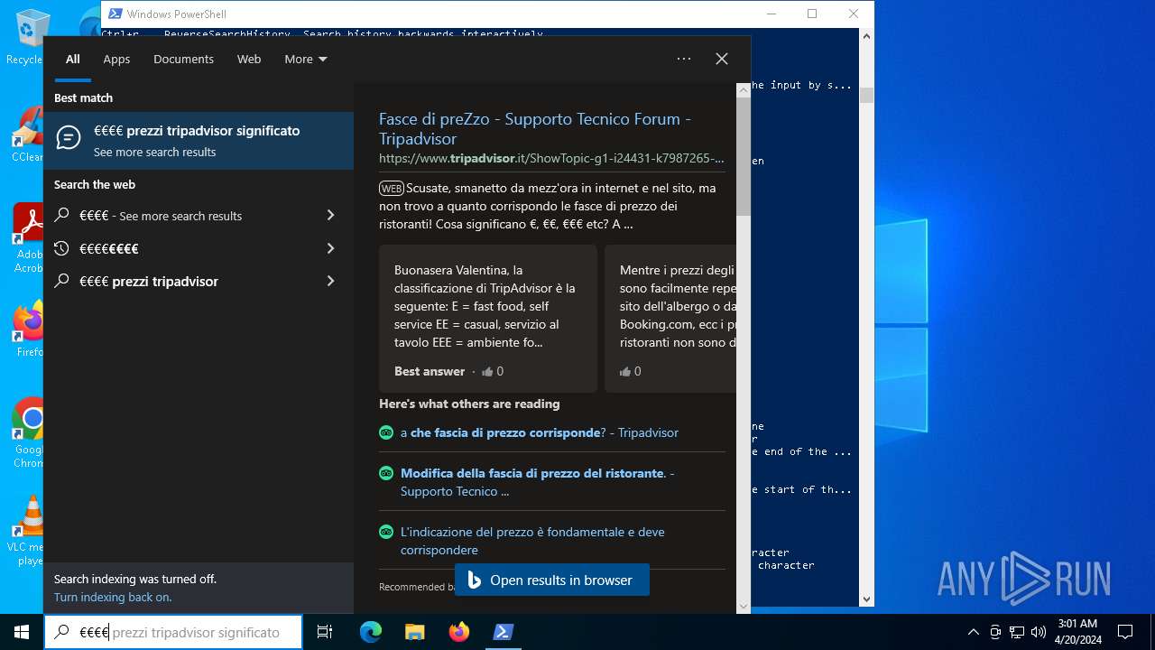Open 'L'indicazione del prezzo è fondamentale' link
Screen dimensions: 1155x650
(x=532, y=541)
